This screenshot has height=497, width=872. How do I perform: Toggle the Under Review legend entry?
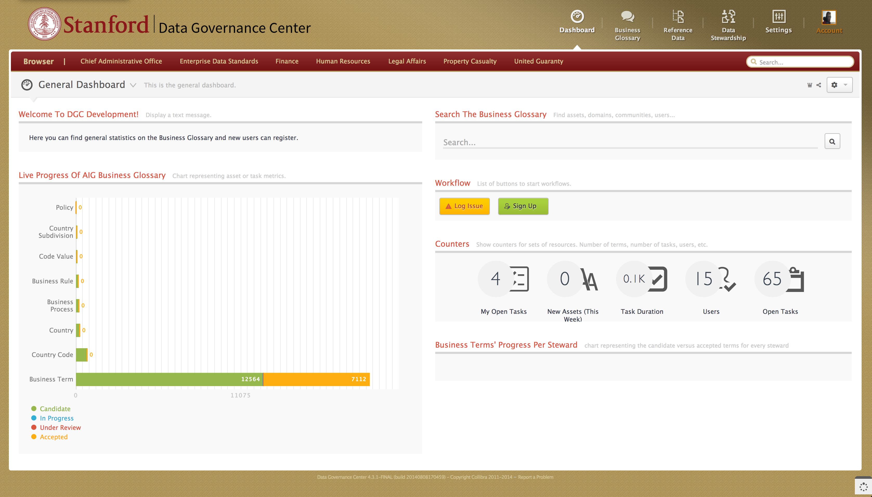pyautogui.click(x=56, y=427)
